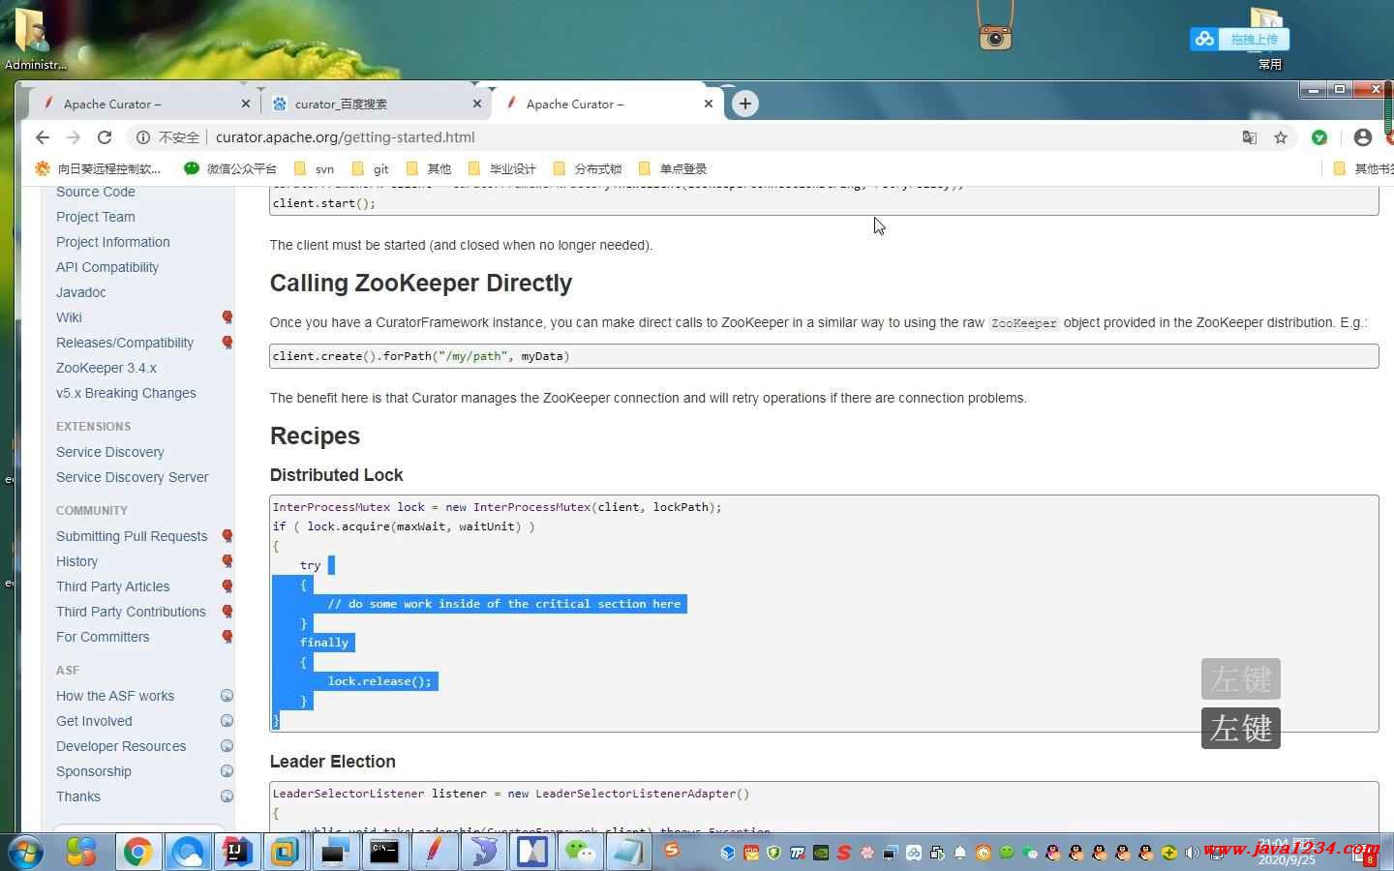
Task: Click the lock.release(); code line
Action: [379, 681]
